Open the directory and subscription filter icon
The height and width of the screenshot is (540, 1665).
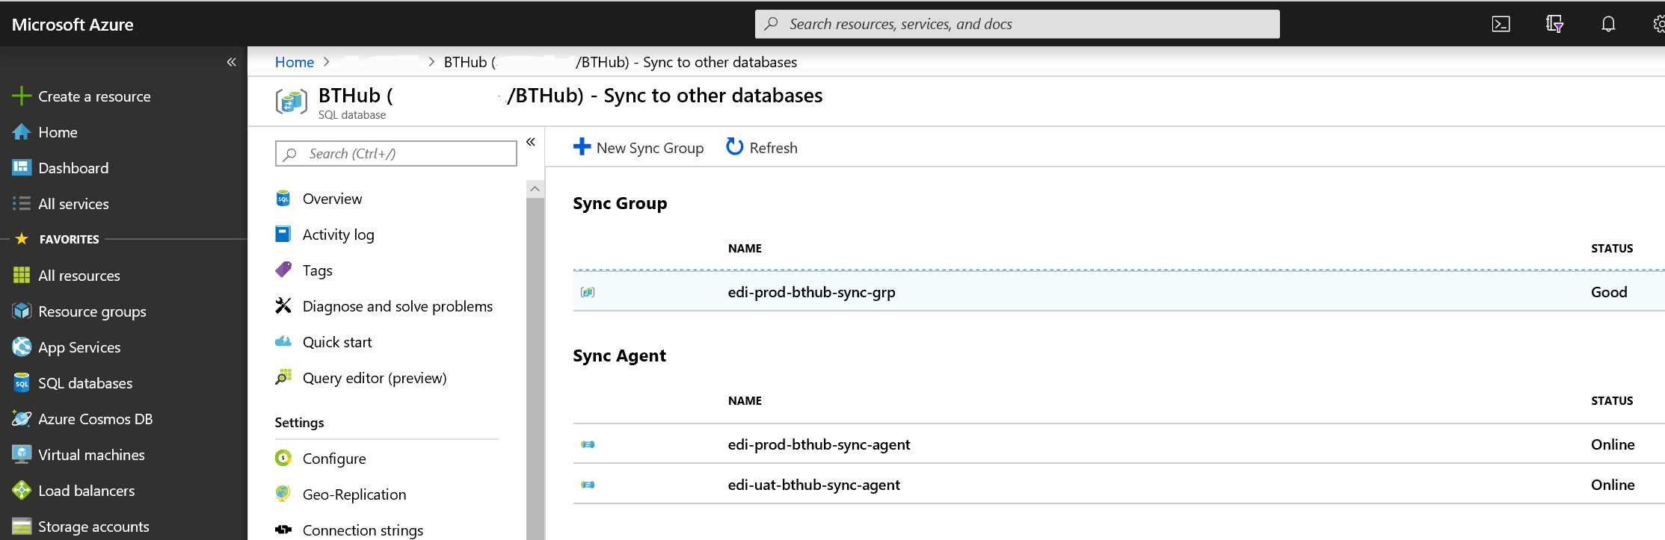pyautogui.click(x=1554, y=24)
